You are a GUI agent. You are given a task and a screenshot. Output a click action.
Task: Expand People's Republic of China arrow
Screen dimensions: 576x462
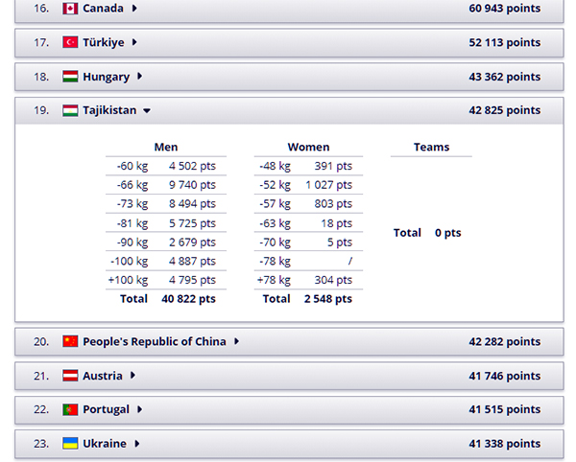[x=237, y=341]
